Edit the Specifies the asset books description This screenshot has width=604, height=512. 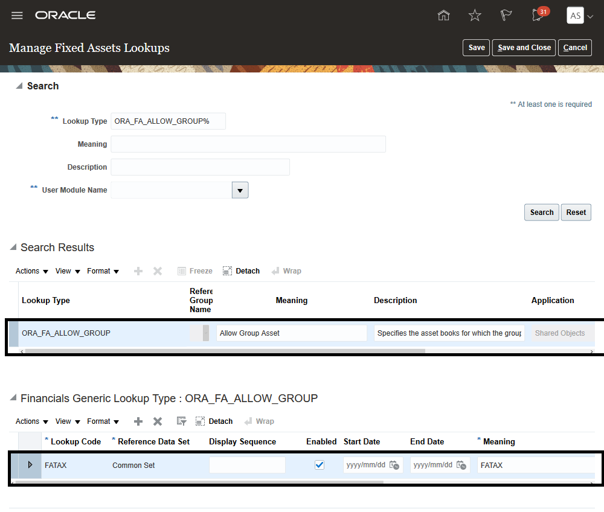449,333
